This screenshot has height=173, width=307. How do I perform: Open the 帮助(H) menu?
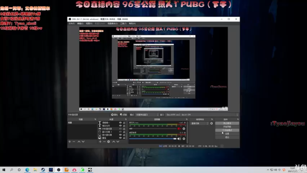[132, 23]
